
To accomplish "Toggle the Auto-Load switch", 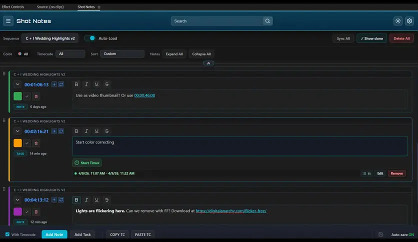I will click(x=90, y=38).
